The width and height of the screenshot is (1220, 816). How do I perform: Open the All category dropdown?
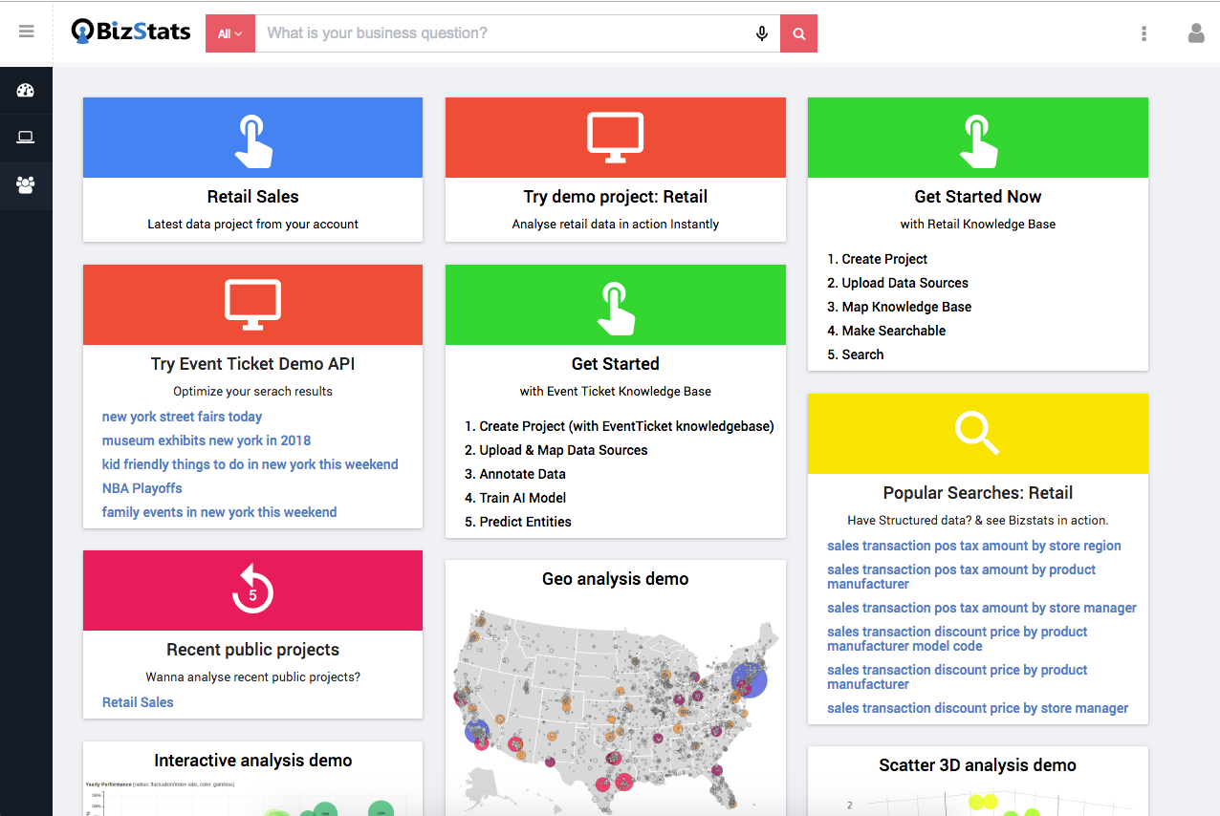pos(230,33)
